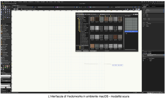This screenshot has height=98, width=165.
Task: Click the Crea Cartella button
Action: pos(86,51)
